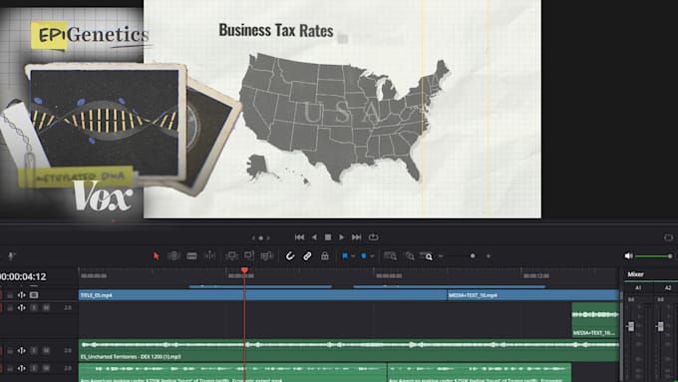
Task: Mute the bottom 'Any American' audio track
Action: pyautogui.click(x=46, y=368)
